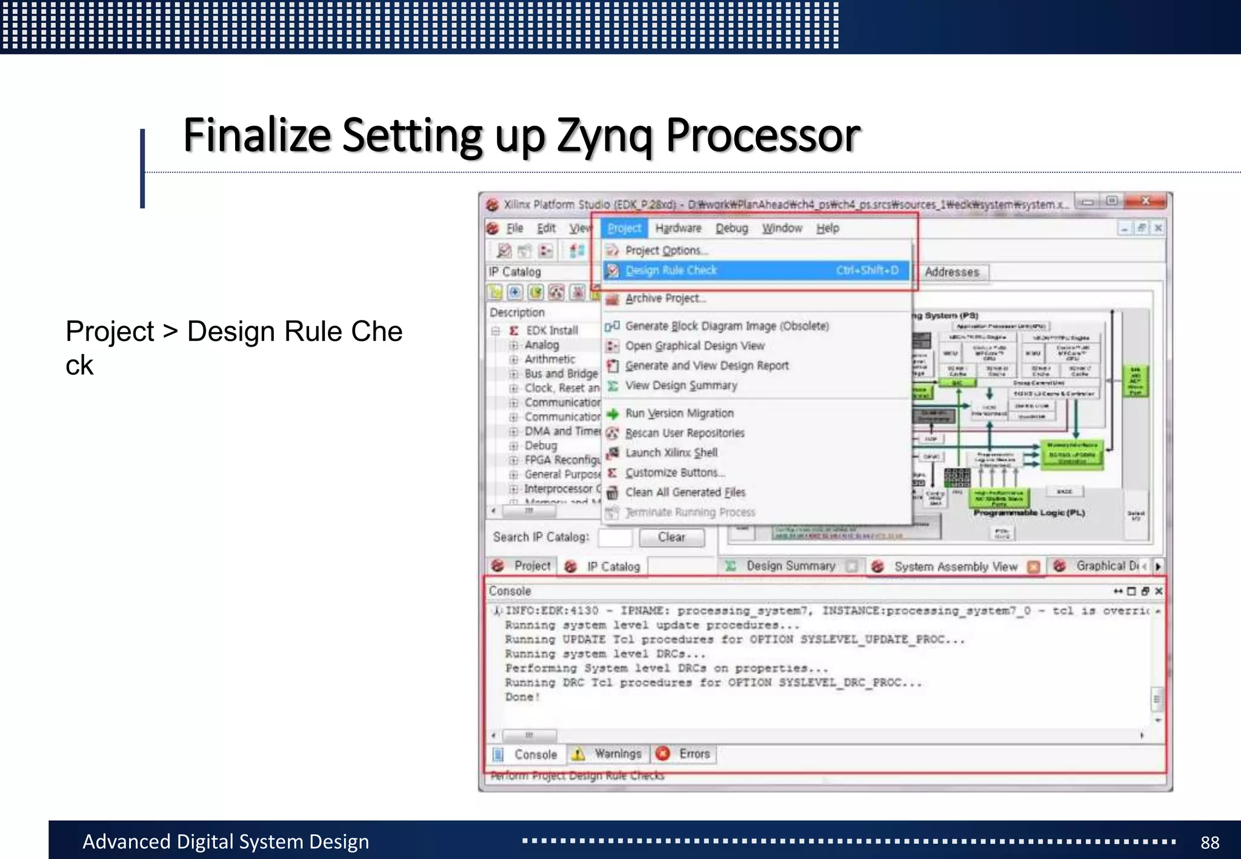Select Design Rule Check menu item
The image size is (1241, 859).
pos(756,270)
